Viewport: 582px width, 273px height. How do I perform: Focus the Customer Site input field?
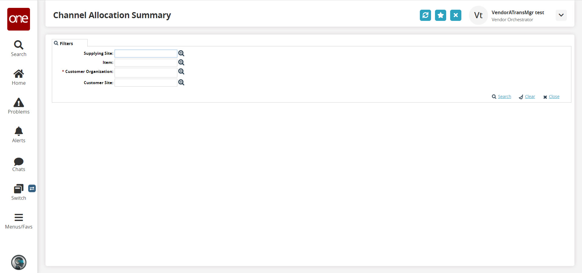(x=146, y=83)
